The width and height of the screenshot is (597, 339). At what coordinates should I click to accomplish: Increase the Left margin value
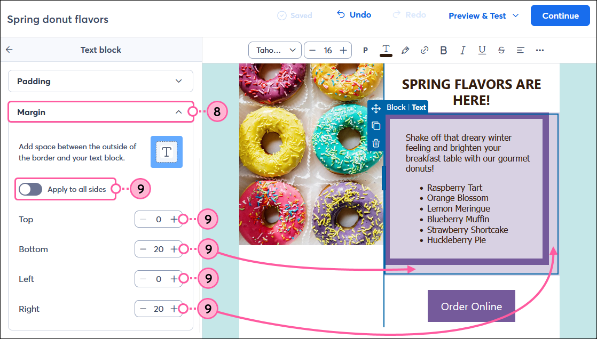click(x=174, y=279)
